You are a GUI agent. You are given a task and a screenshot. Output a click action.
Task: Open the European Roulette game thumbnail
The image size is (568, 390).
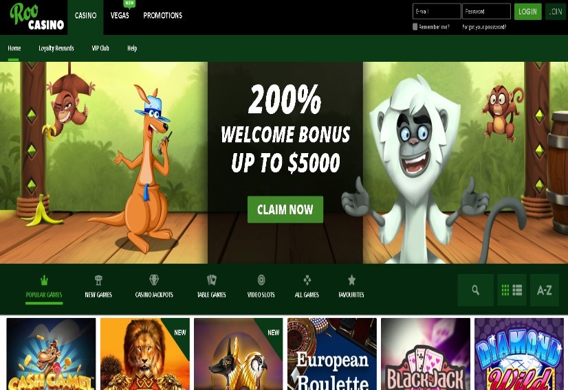[332, 354]
